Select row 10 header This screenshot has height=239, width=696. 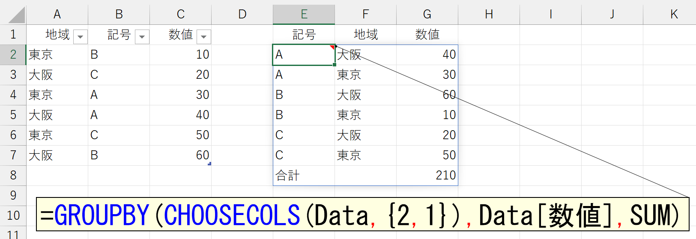13,215
